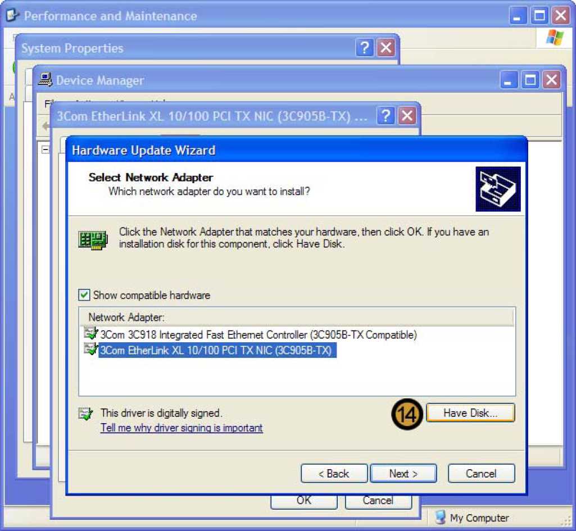Close the System Properties window
576x531 pixels.
click(385, 48)
